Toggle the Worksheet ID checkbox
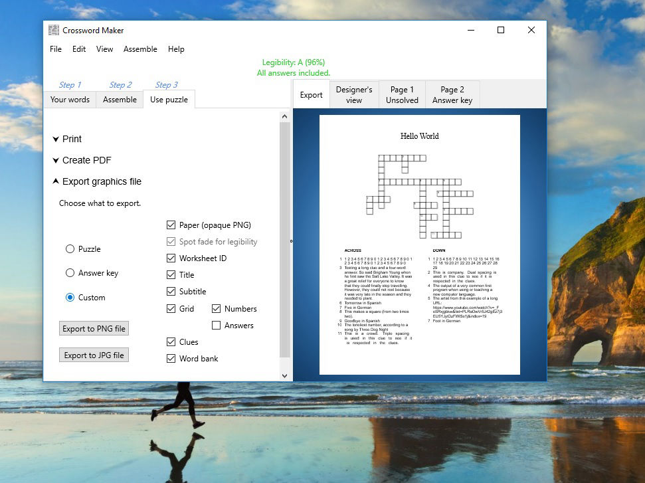 pos(172,258)
